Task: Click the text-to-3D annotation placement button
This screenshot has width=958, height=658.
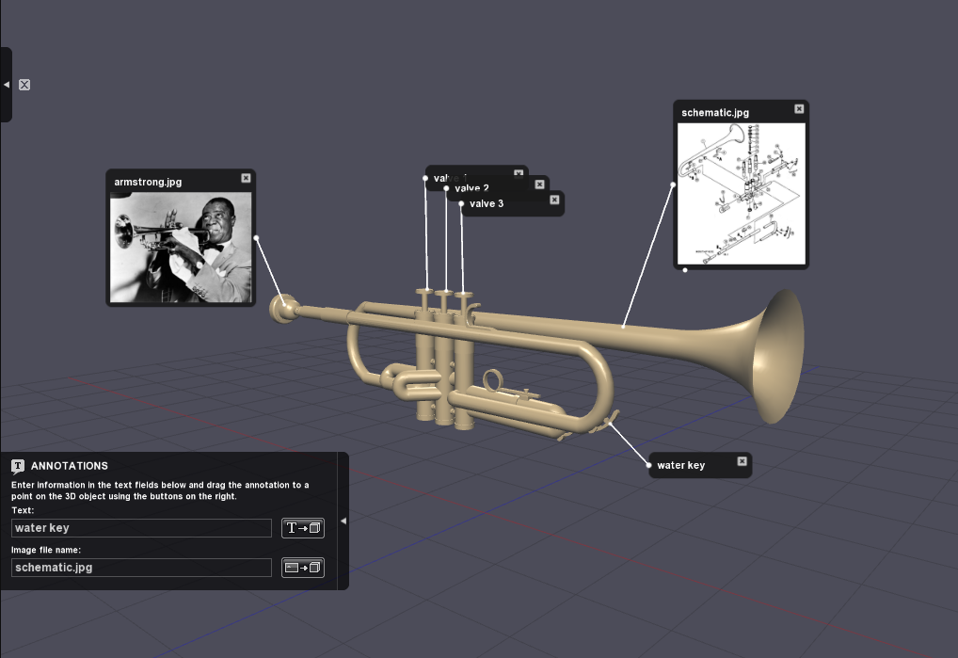Action: coord(303,528)
